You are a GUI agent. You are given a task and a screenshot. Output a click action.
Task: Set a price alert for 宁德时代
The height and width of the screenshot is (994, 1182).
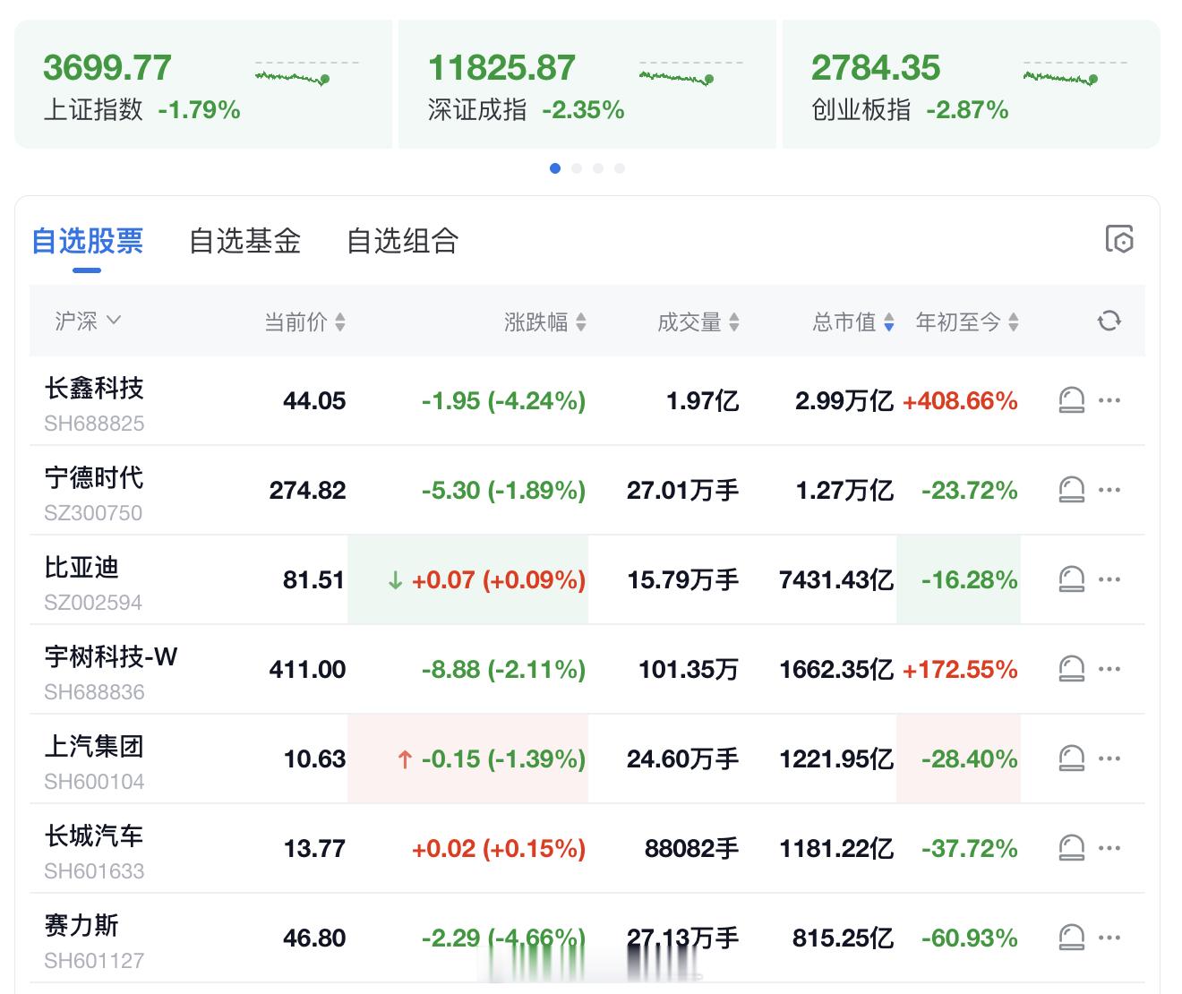(1072, 490)
